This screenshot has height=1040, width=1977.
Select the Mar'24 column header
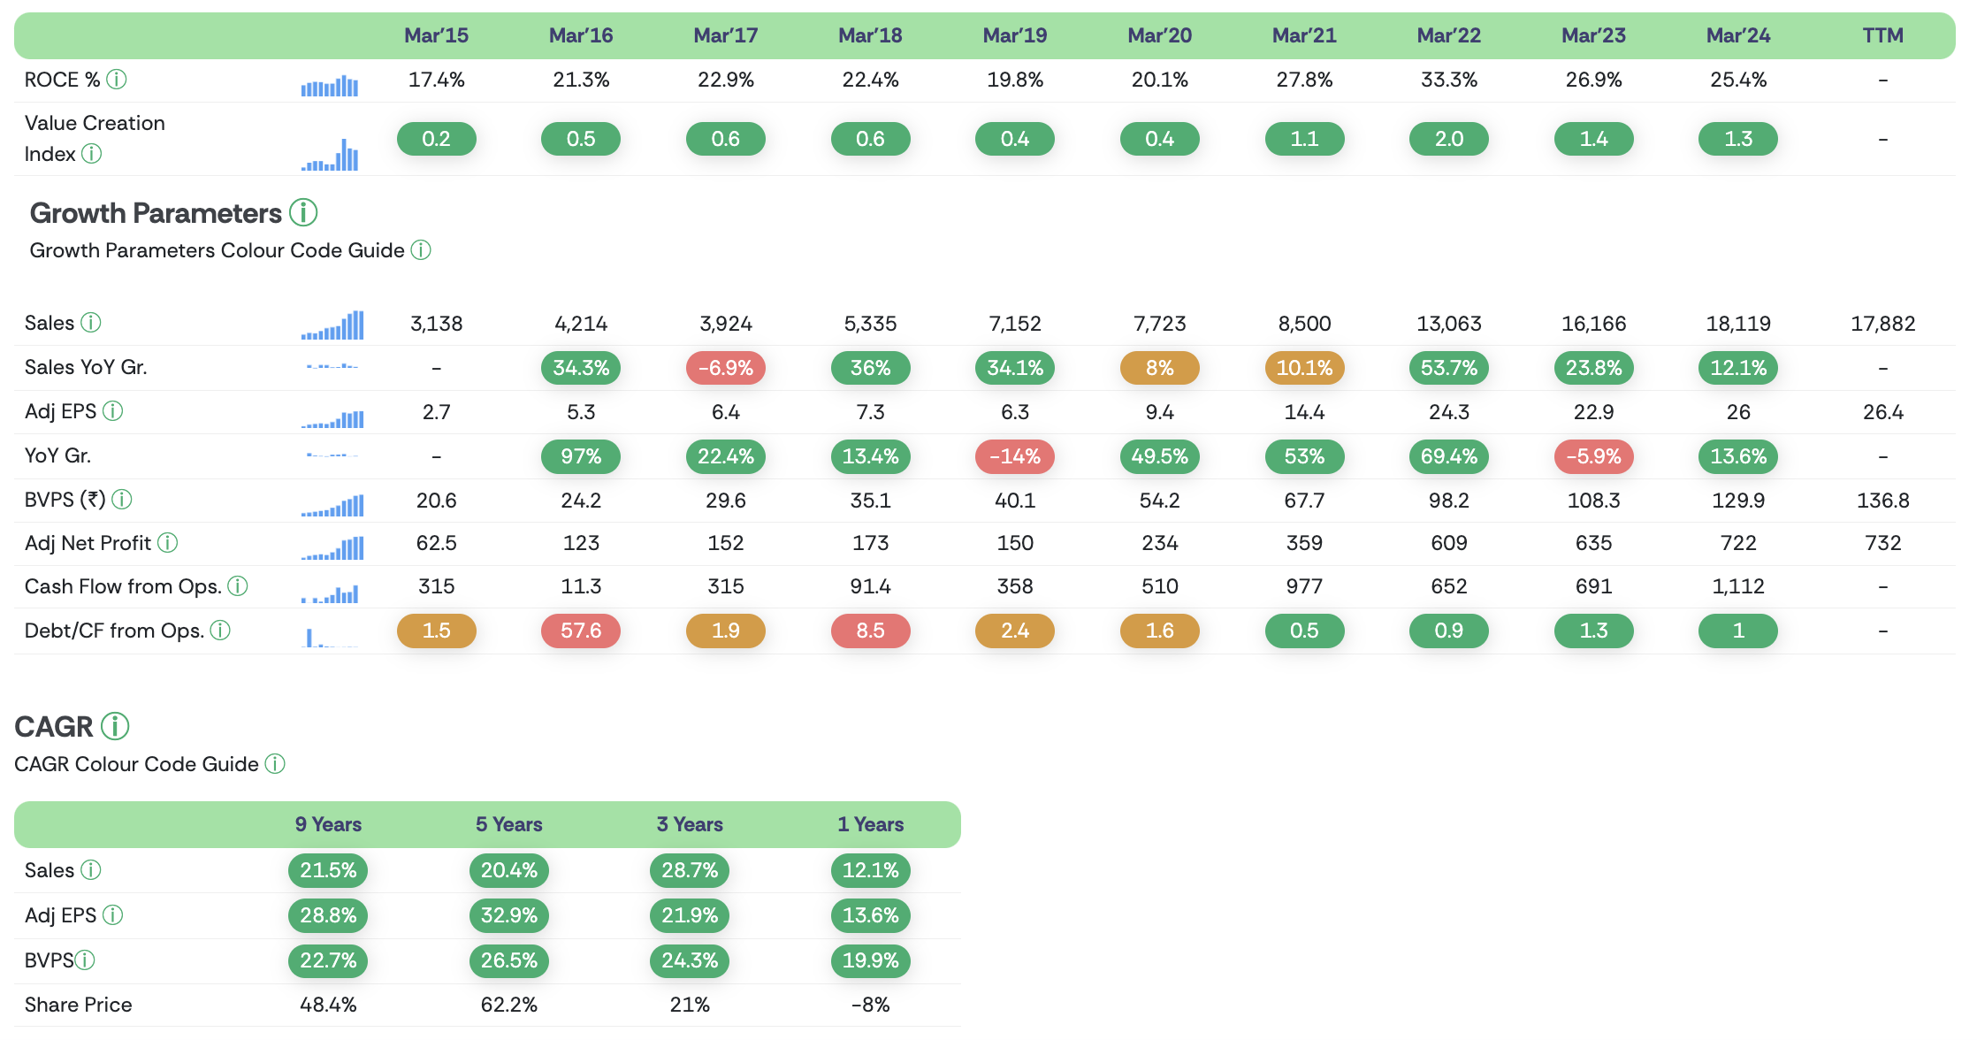pos(1737,35)
